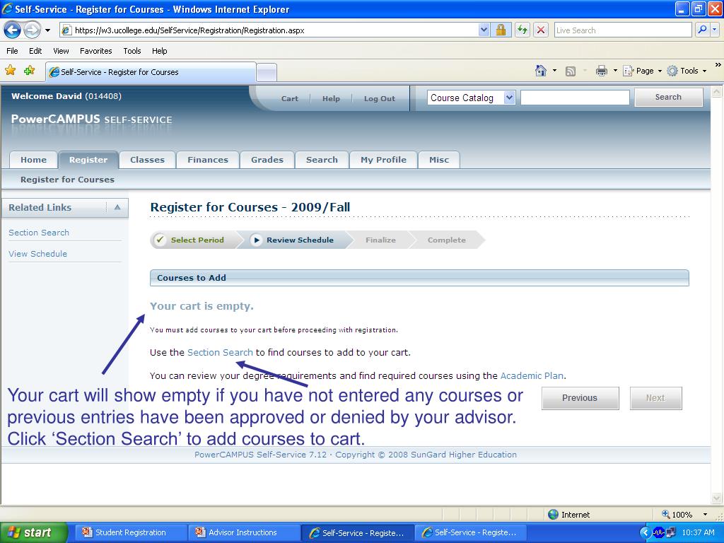
Task: Select the Grades tab
Action: click(x=267, y=160)
